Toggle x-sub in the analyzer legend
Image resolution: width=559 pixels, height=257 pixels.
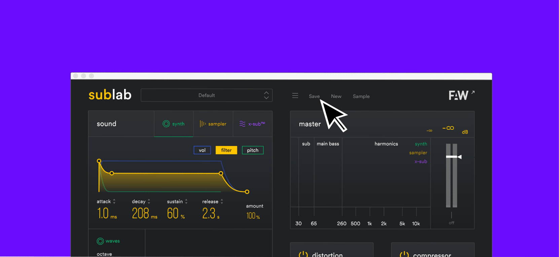click(421, 161)
